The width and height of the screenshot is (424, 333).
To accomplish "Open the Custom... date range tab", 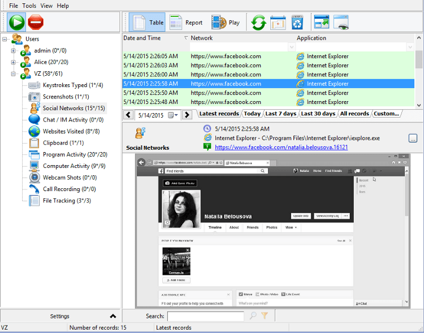I will pos(386,114).
